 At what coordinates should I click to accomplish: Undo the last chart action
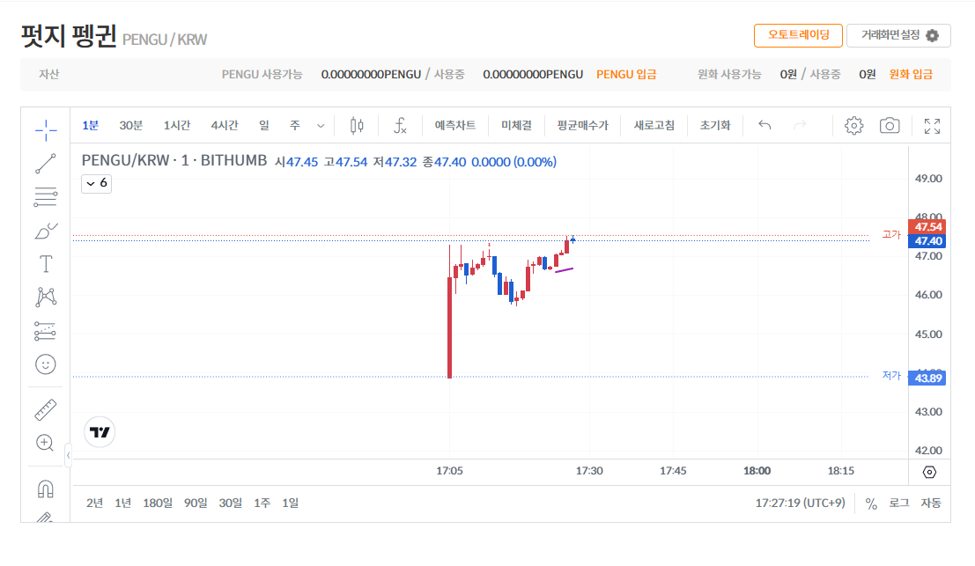pyautogui.click(x=764, y=126)
